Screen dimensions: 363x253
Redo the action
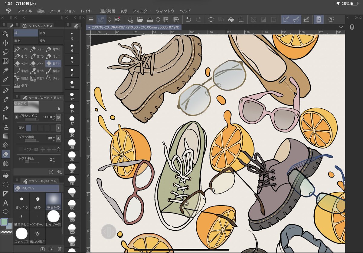pos(198,19)
